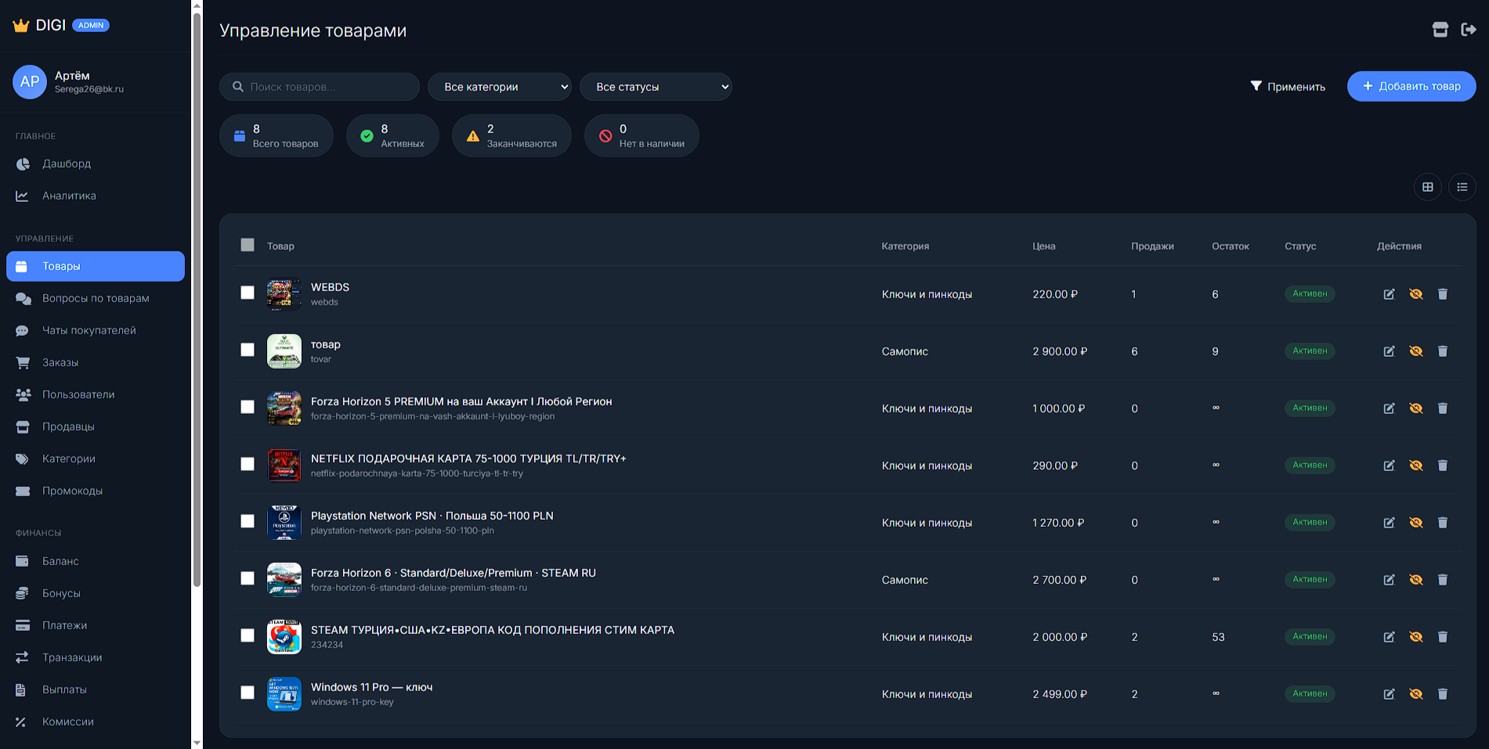Delete the Windows 11 Pro product
Screen dimensions: 1489x749
pos(1442,694)
